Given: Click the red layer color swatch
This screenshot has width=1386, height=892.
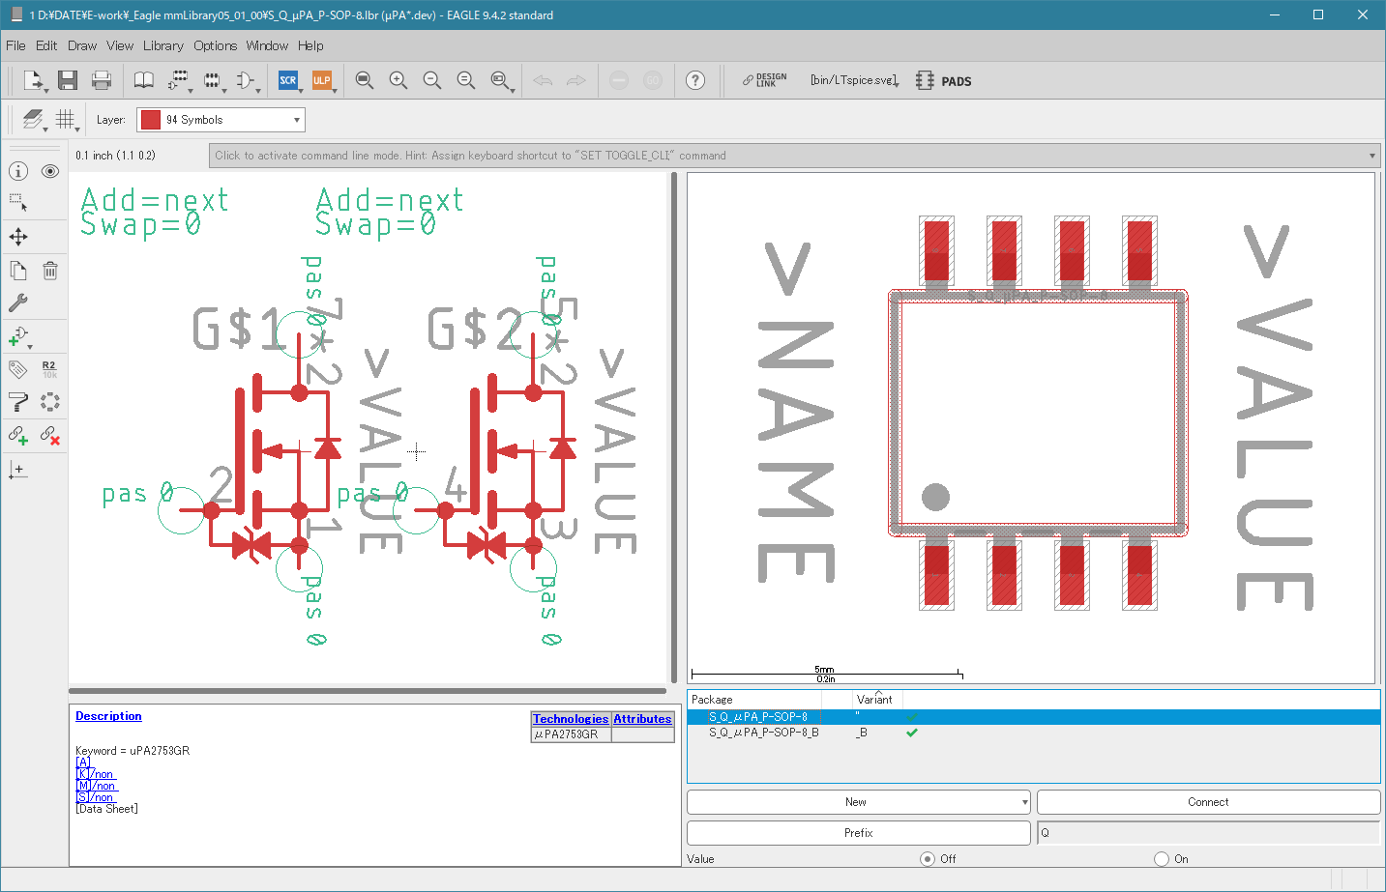Looking at the screenshot, I should point(151,120).
